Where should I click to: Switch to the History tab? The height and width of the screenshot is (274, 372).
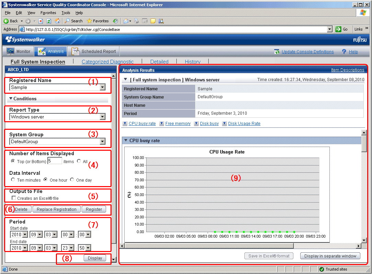click(193, 62)
